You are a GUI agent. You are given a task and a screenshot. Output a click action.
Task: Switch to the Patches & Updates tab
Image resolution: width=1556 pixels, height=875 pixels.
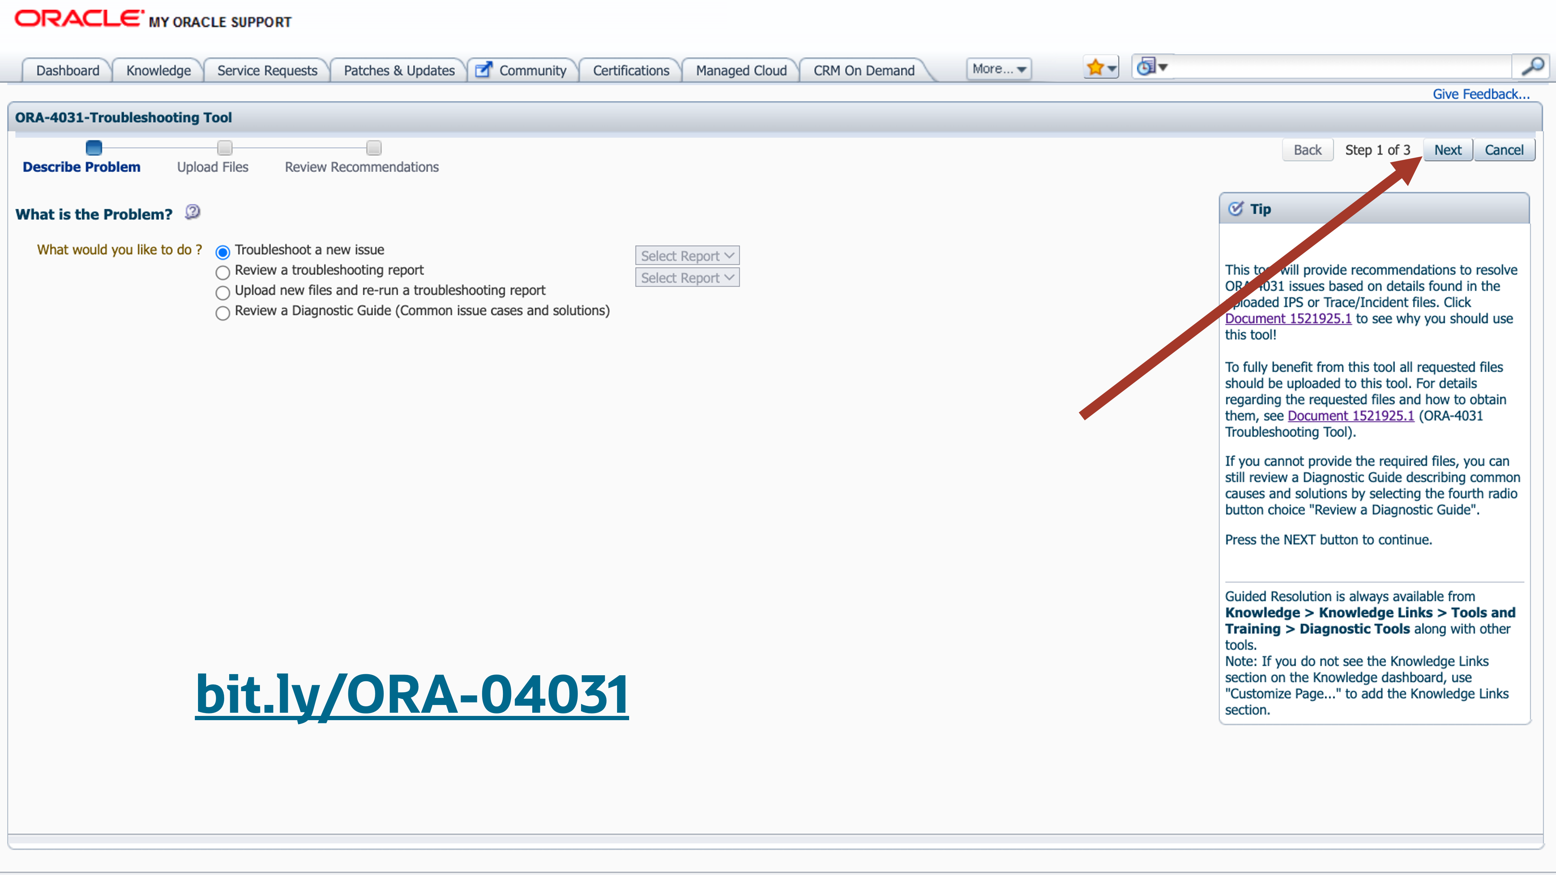(x=398, y=70)
